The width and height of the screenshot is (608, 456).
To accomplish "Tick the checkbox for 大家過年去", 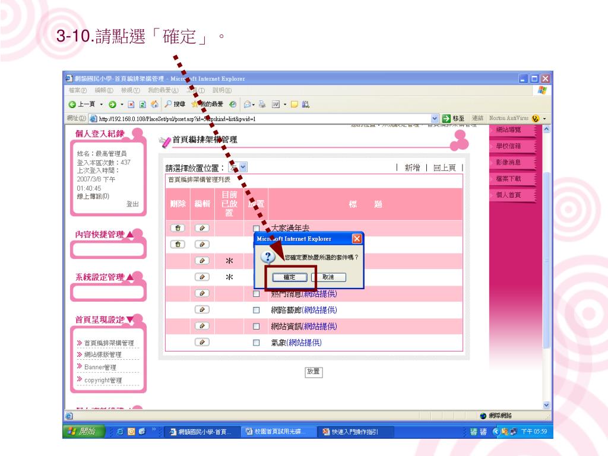I will point(256,229).
